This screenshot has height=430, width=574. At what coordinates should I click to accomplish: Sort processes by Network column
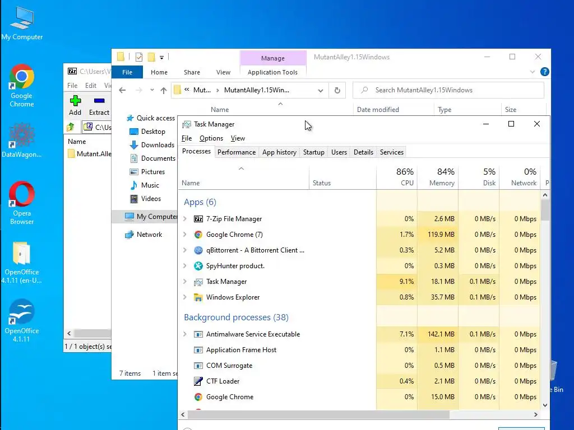tap(520, 177)
